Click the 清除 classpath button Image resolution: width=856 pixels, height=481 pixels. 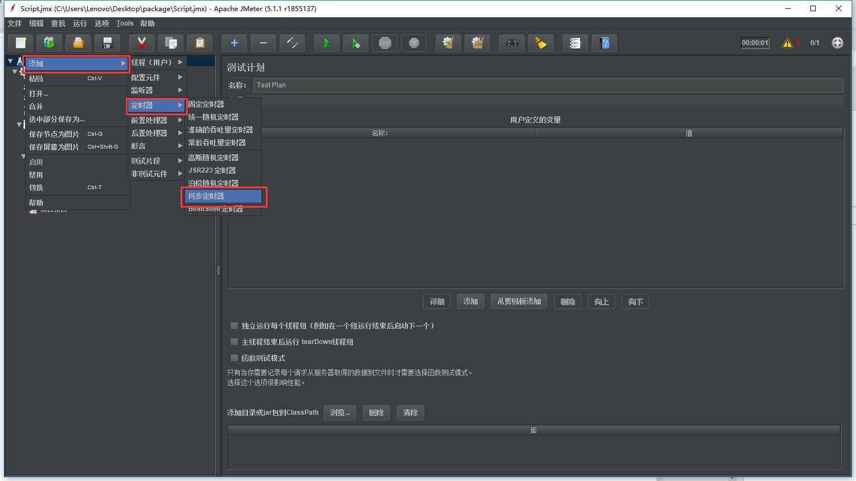pos(410,413)
